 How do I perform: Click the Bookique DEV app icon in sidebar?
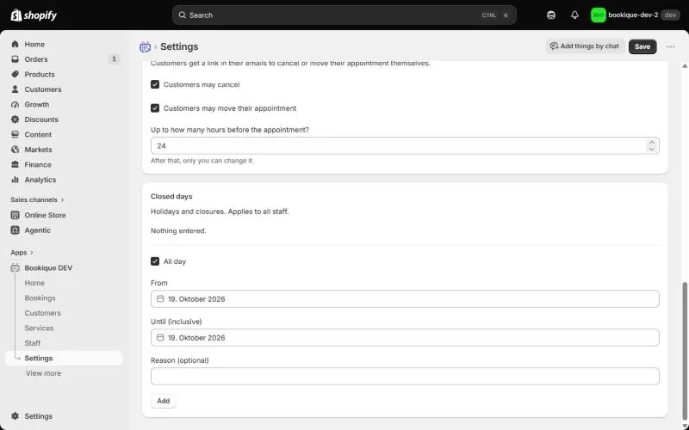[16, 268]
